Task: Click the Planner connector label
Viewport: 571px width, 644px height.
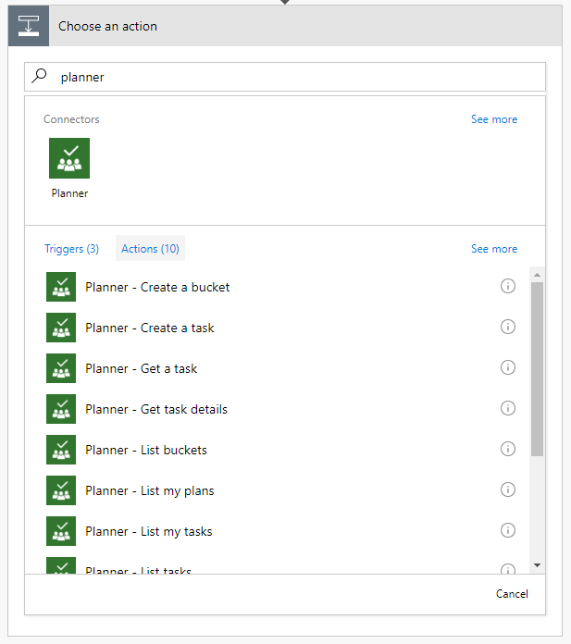Action: pyautogui.click(x=69, y=193)
